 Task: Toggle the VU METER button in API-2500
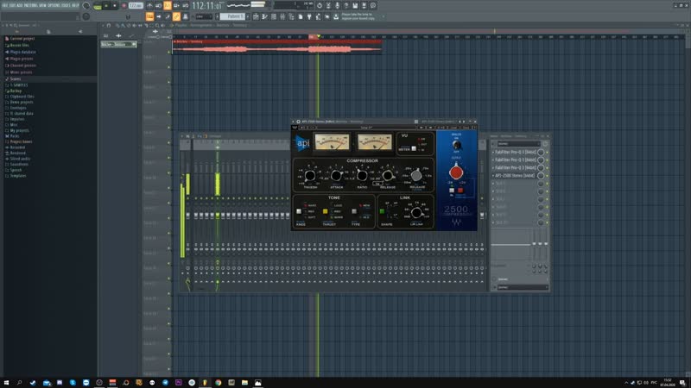[414, 148]
